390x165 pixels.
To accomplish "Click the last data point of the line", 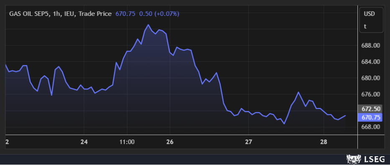I will 345,116.
